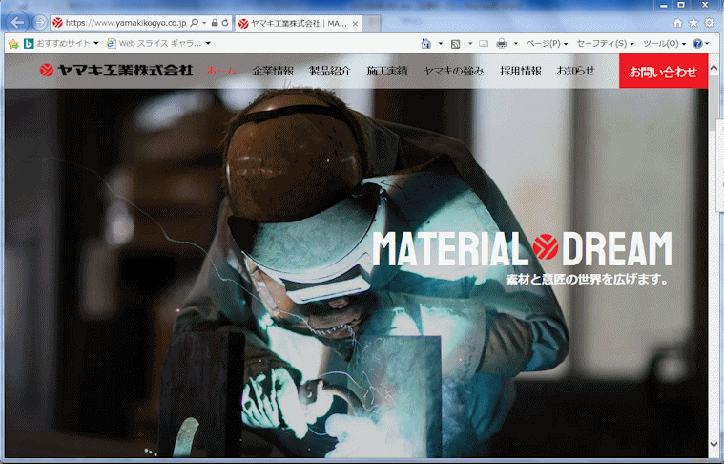Close the ヤマキ工業株式会社 tab
724x464 pixels.
click(355, 24)
